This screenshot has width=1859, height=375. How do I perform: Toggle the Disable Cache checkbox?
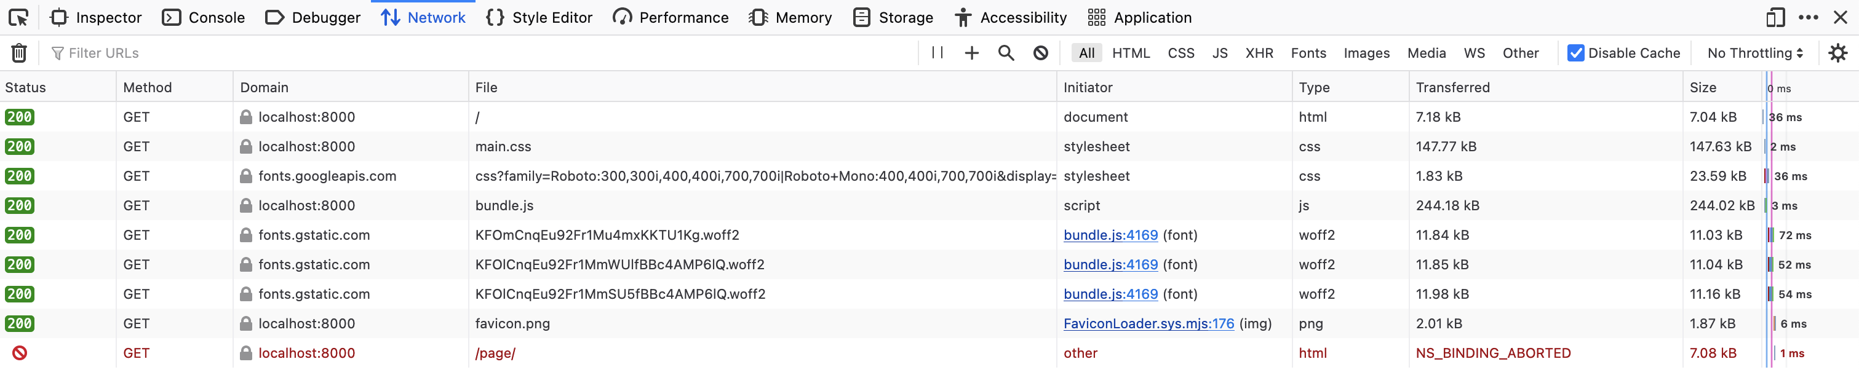(1575, 53)
